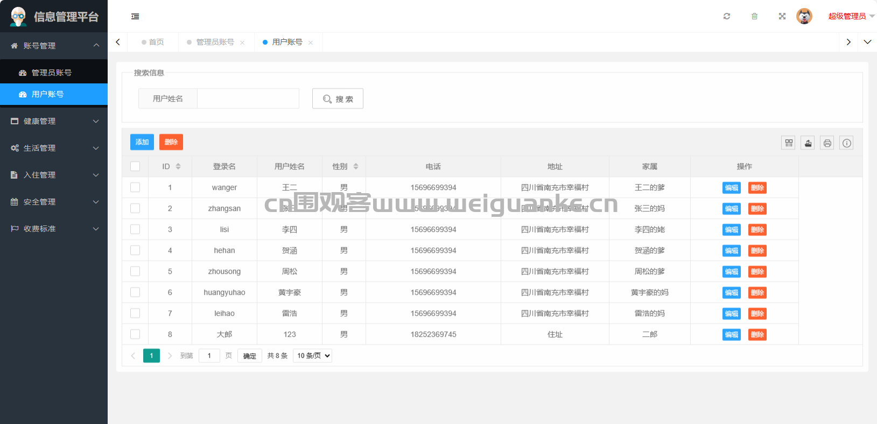Click 编辑 for user huangyuhao
The height and width of the screenshot is (424, 877).
coord(732,293)
